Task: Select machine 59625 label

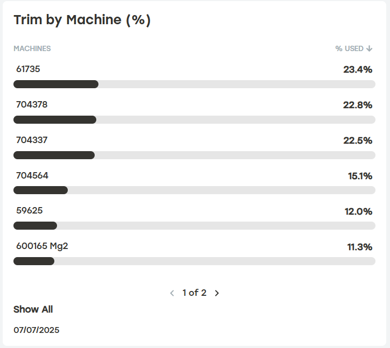Action: (x=29, y=211)
